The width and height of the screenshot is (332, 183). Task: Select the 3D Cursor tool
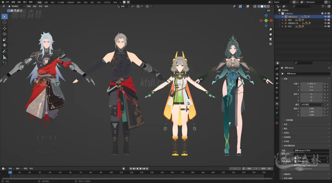pos(5,22)
